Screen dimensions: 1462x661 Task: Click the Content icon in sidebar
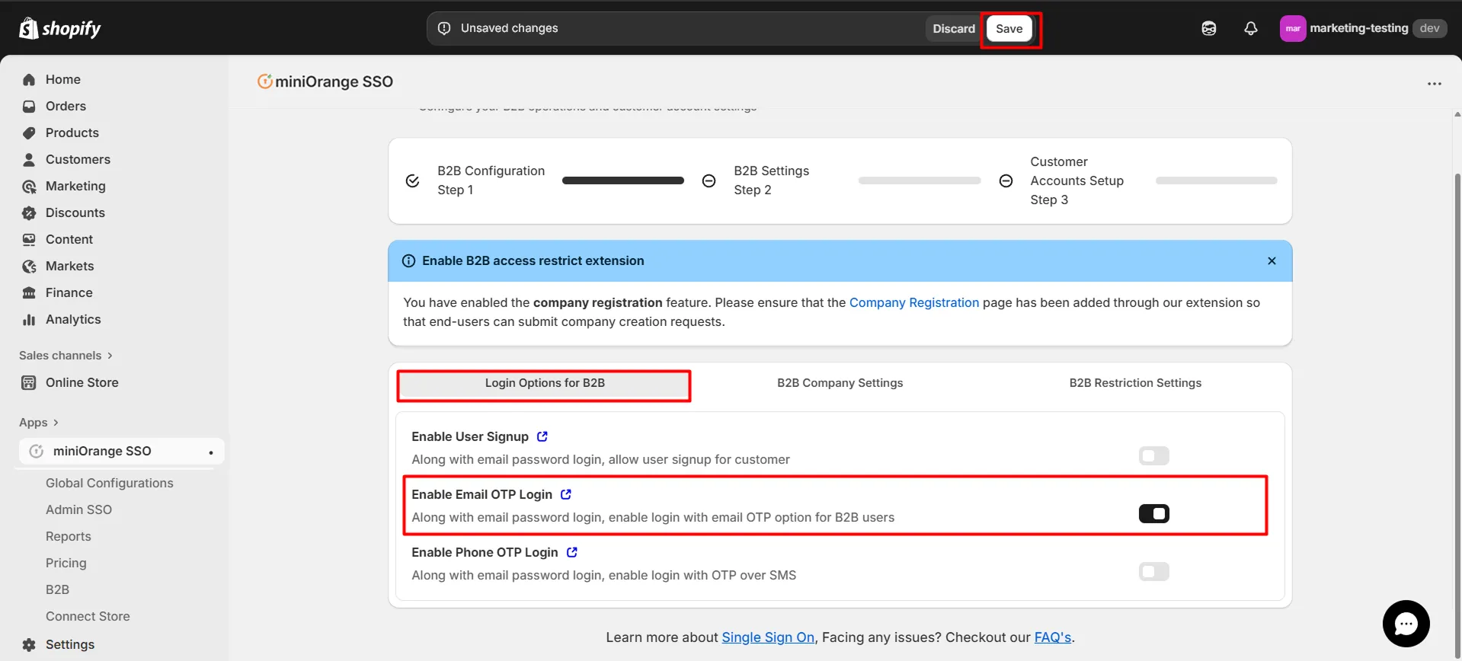pos(29,240)
